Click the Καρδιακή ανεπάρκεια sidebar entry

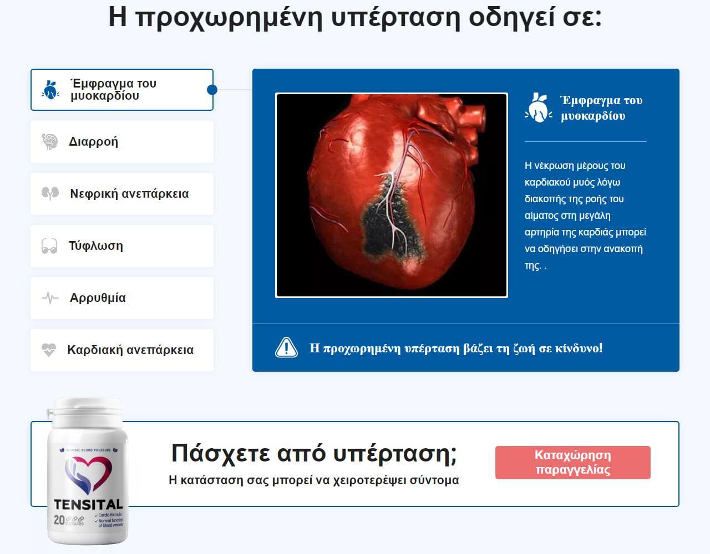tap(122, 350)
